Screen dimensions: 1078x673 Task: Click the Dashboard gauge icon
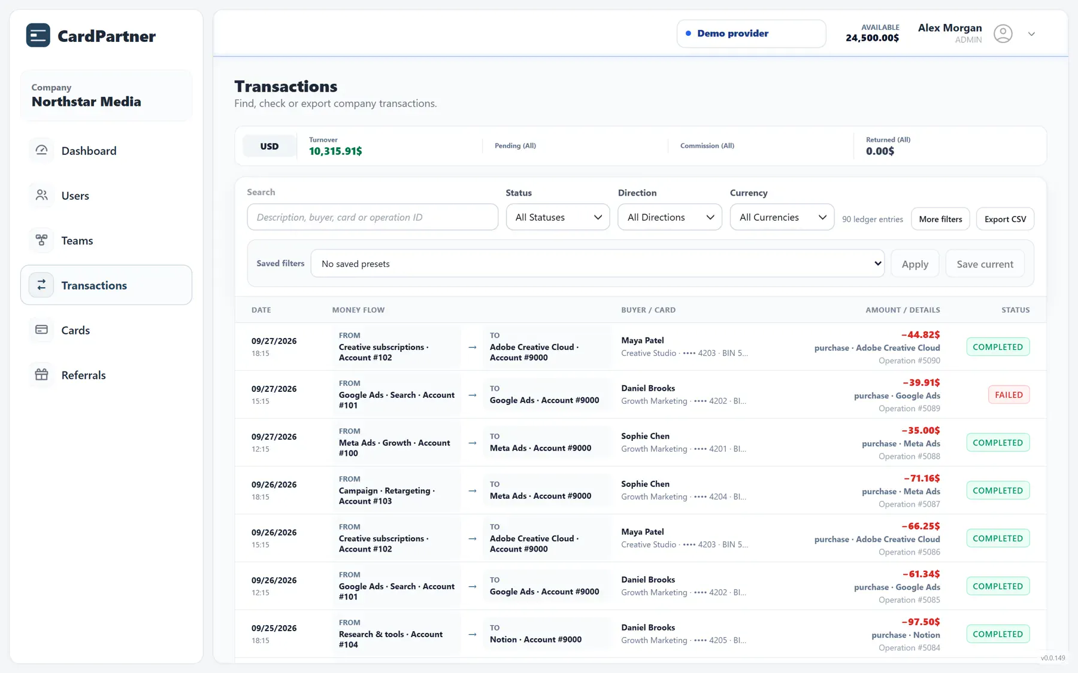41,150
